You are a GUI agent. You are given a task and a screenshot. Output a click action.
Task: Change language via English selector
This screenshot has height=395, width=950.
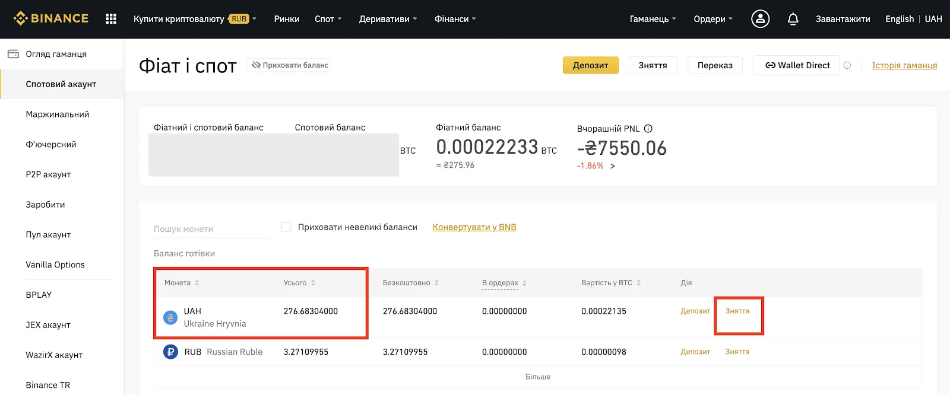pyautogui.click(x=900, y=19)
